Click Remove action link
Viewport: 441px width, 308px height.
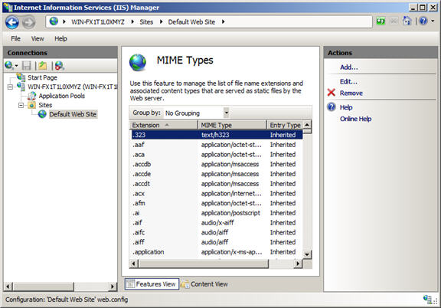351,93
